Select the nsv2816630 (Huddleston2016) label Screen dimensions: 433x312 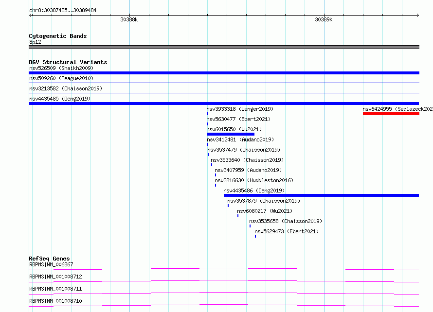[254, 180]
